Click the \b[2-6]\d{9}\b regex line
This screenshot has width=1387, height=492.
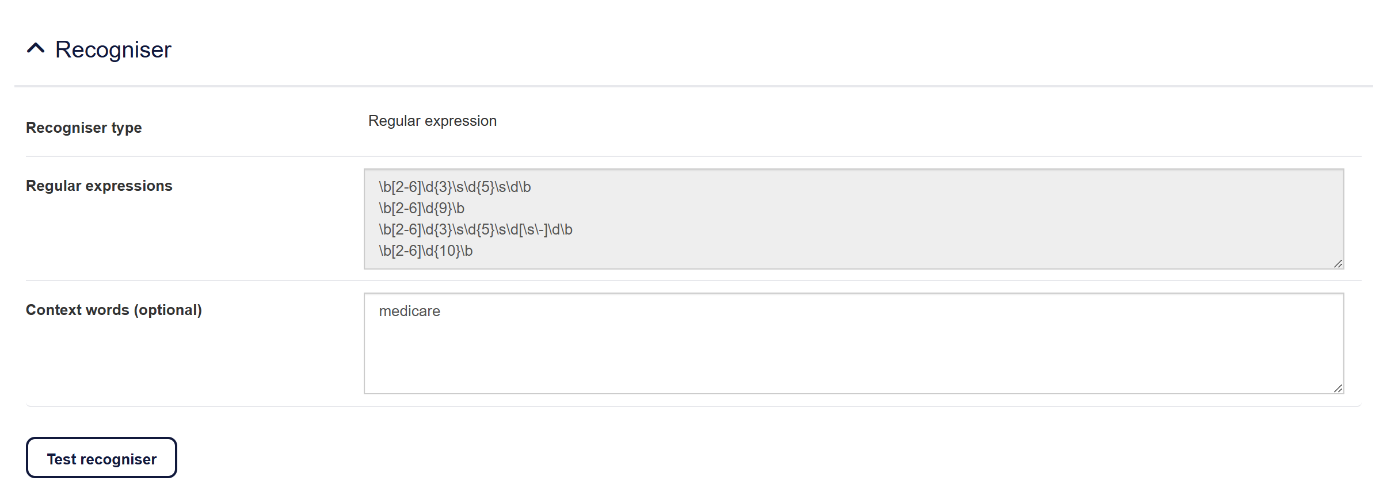421,208
